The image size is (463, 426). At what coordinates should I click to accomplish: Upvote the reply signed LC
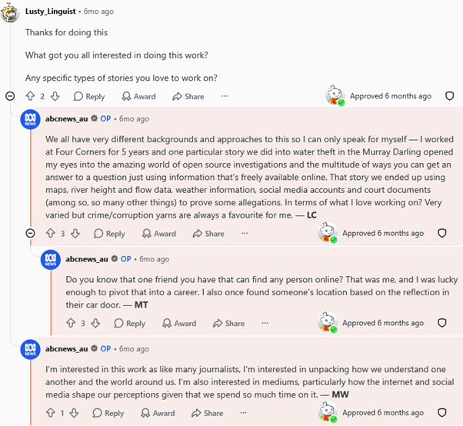[x=51, y=234]
